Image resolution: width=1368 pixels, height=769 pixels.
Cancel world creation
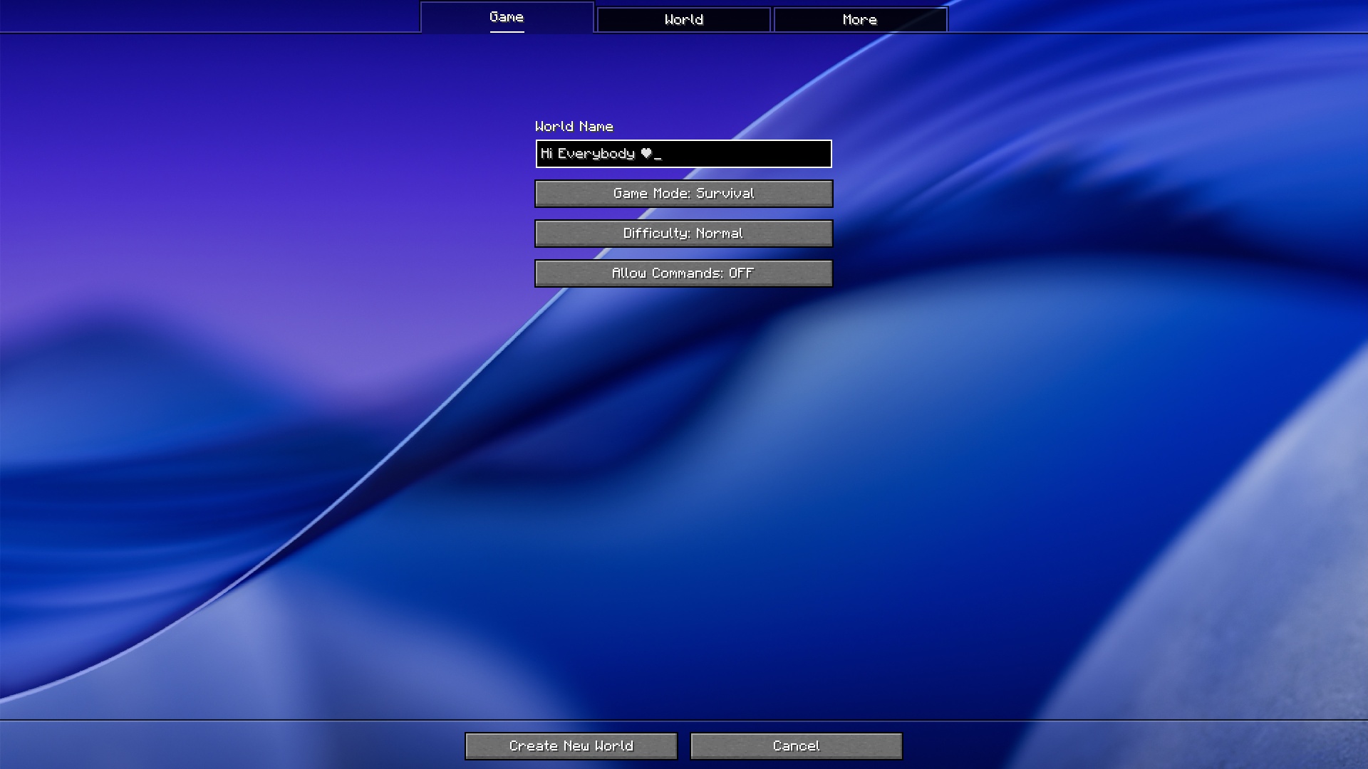click(x=796, y=746)
